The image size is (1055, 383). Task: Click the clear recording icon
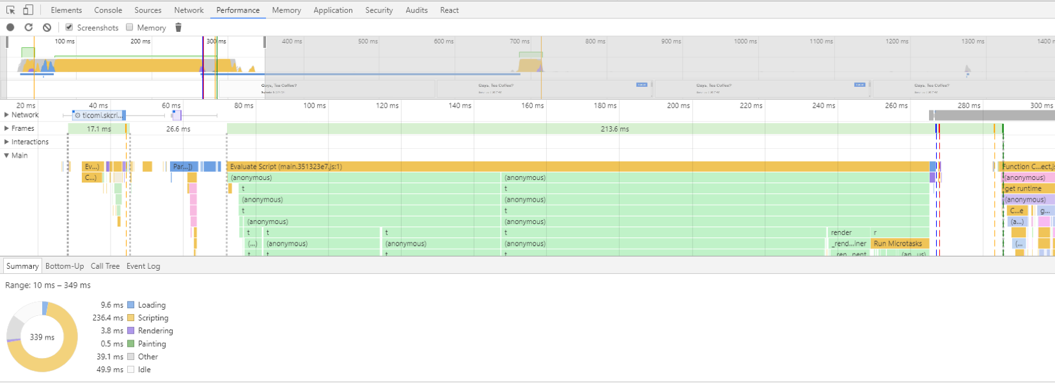point(47,27)
